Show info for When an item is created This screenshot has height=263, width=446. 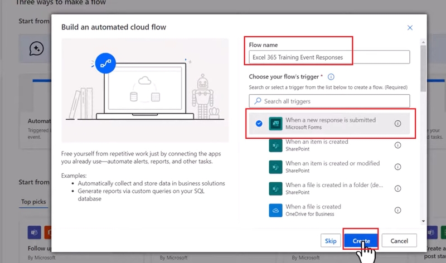[397, 145]
